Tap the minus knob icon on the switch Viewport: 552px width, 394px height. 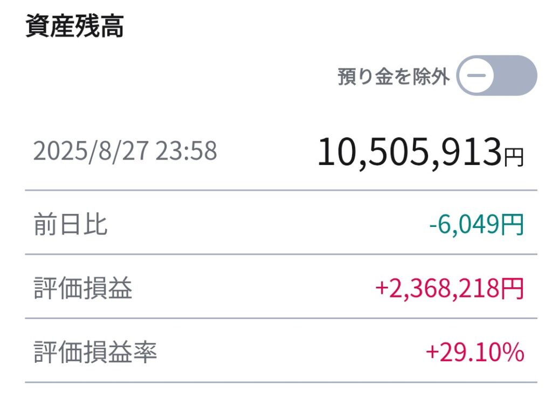tap(476, 75)
